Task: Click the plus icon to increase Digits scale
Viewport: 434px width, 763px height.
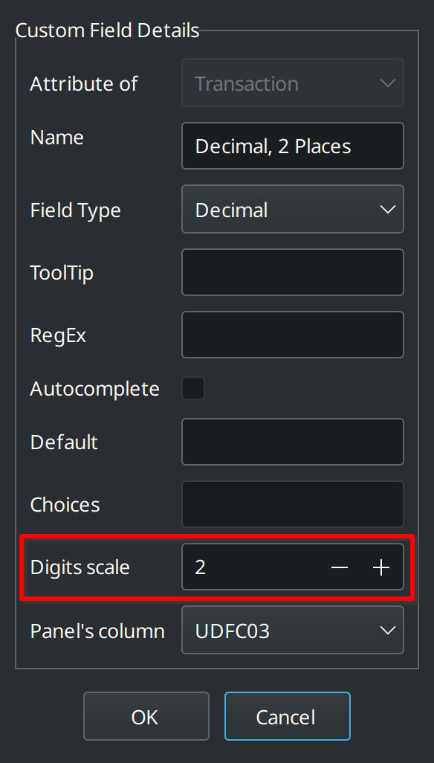Action: click(380, 567)
